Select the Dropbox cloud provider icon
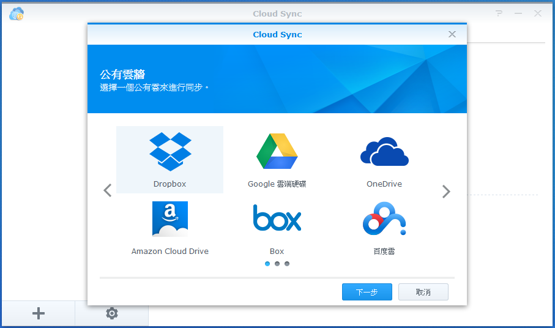Screen dimensions: 555x328 (x=170, y=152)
